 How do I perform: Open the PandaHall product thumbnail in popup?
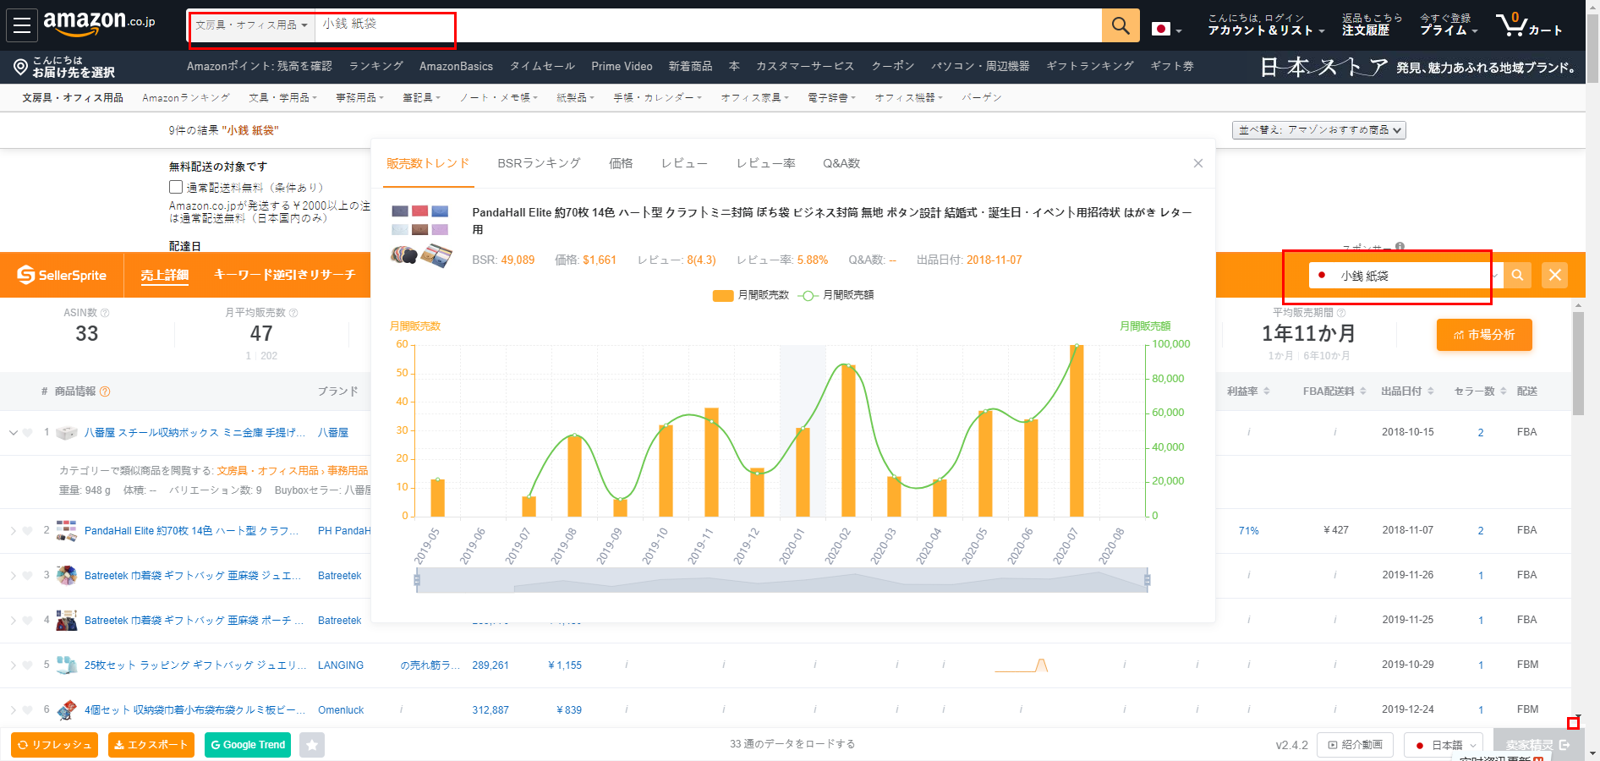(x=422, y=236)
